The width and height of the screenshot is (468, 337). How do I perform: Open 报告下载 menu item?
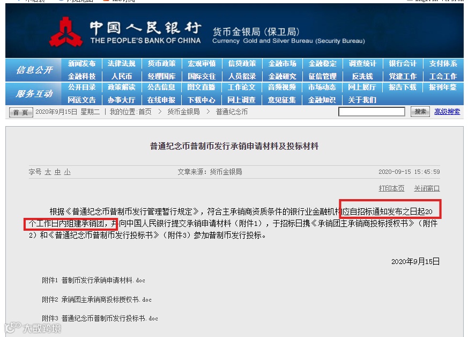click(403, 87)
